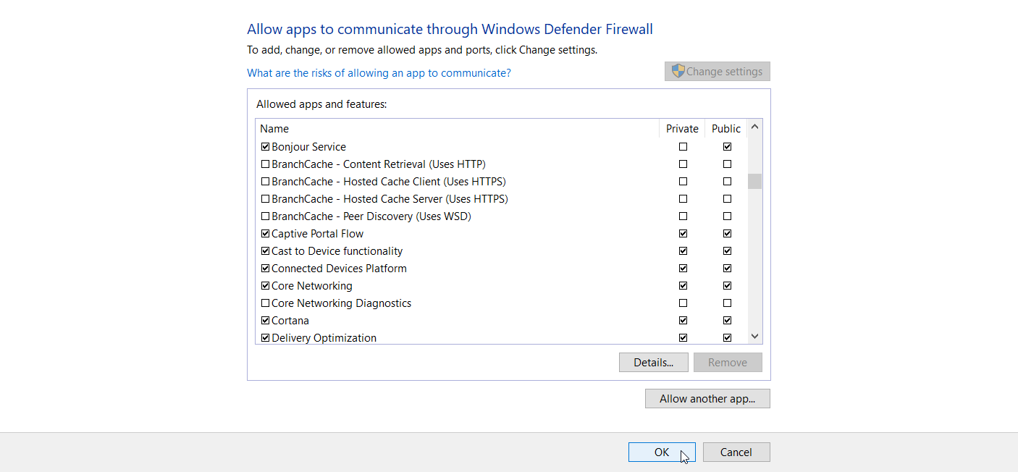The height and width of the screenshot is (472, 1018).
Task: Check Core Networking Diagnostics name checkbox
Action: pos(265,303)
